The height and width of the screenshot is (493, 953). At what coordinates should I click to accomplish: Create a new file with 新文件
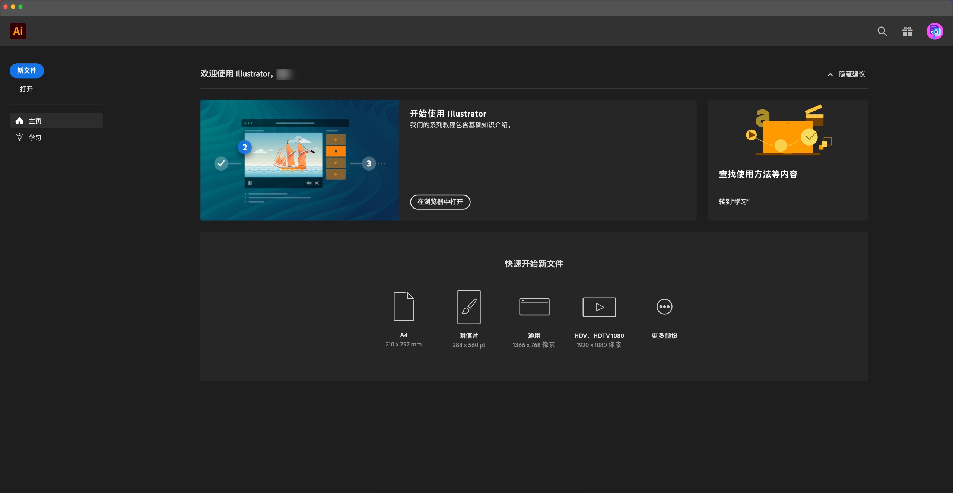click(27, 71)
